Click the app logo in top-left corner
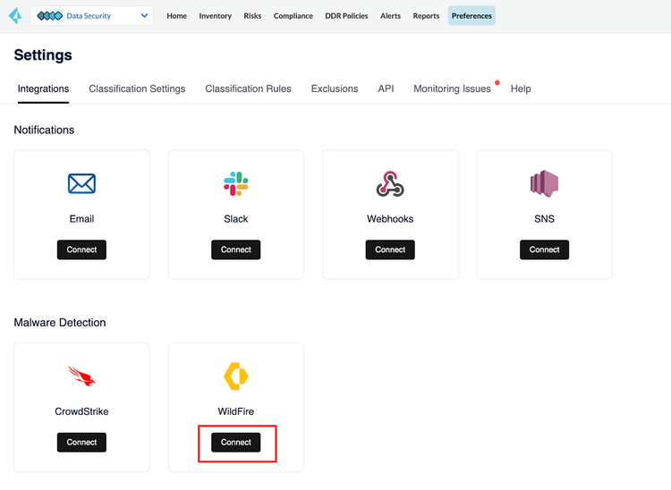This screenshot has height=490, width=671. pyautogui.click(x=14, y=15)
